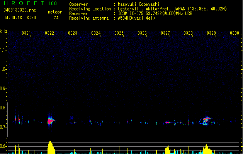Click the yellow power peak below 0329
This screenshot has height=154, width=243.
click(206, 149)
